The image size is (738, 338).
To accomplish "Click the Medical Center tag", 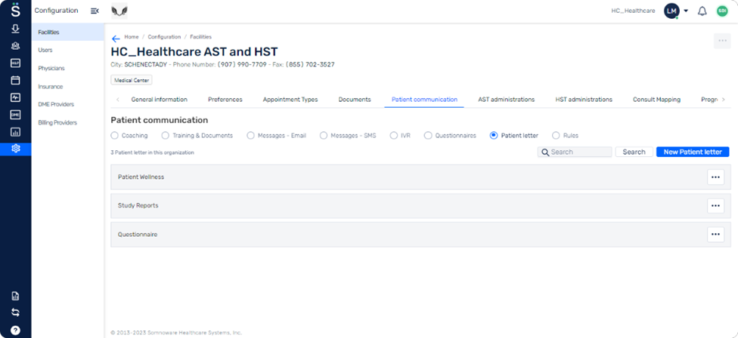I will click(132, 80).
